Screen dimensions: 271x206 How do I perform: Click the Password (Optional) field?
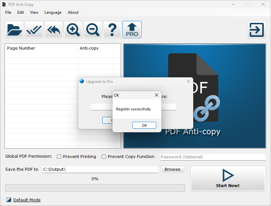(x=213, y=157)
